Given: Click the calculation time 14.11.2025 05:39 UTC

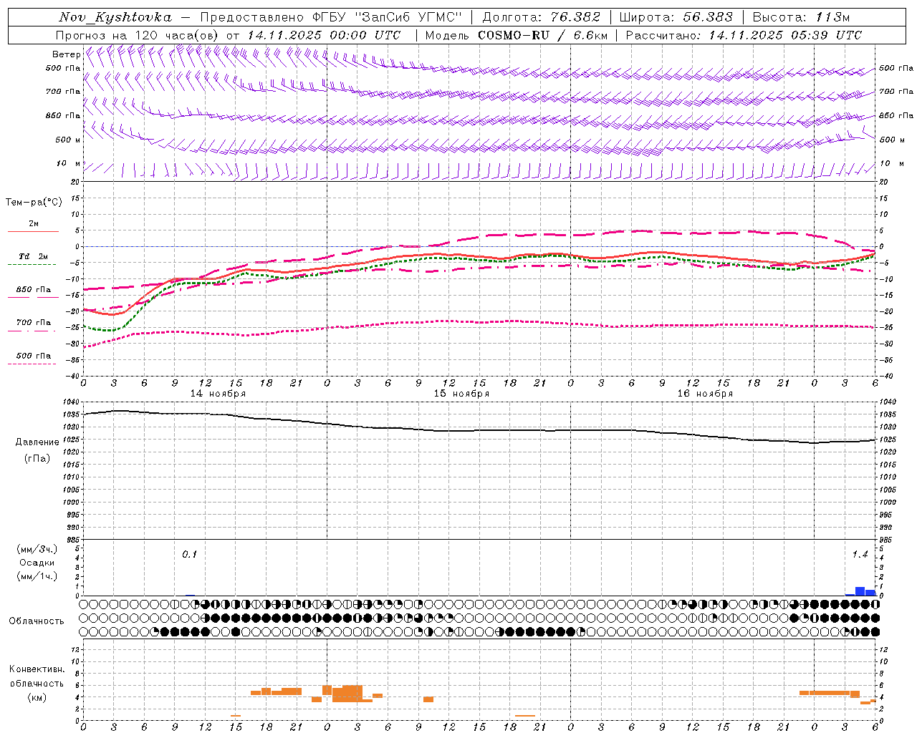Looking at the screenshot, I should pos(785,35).
